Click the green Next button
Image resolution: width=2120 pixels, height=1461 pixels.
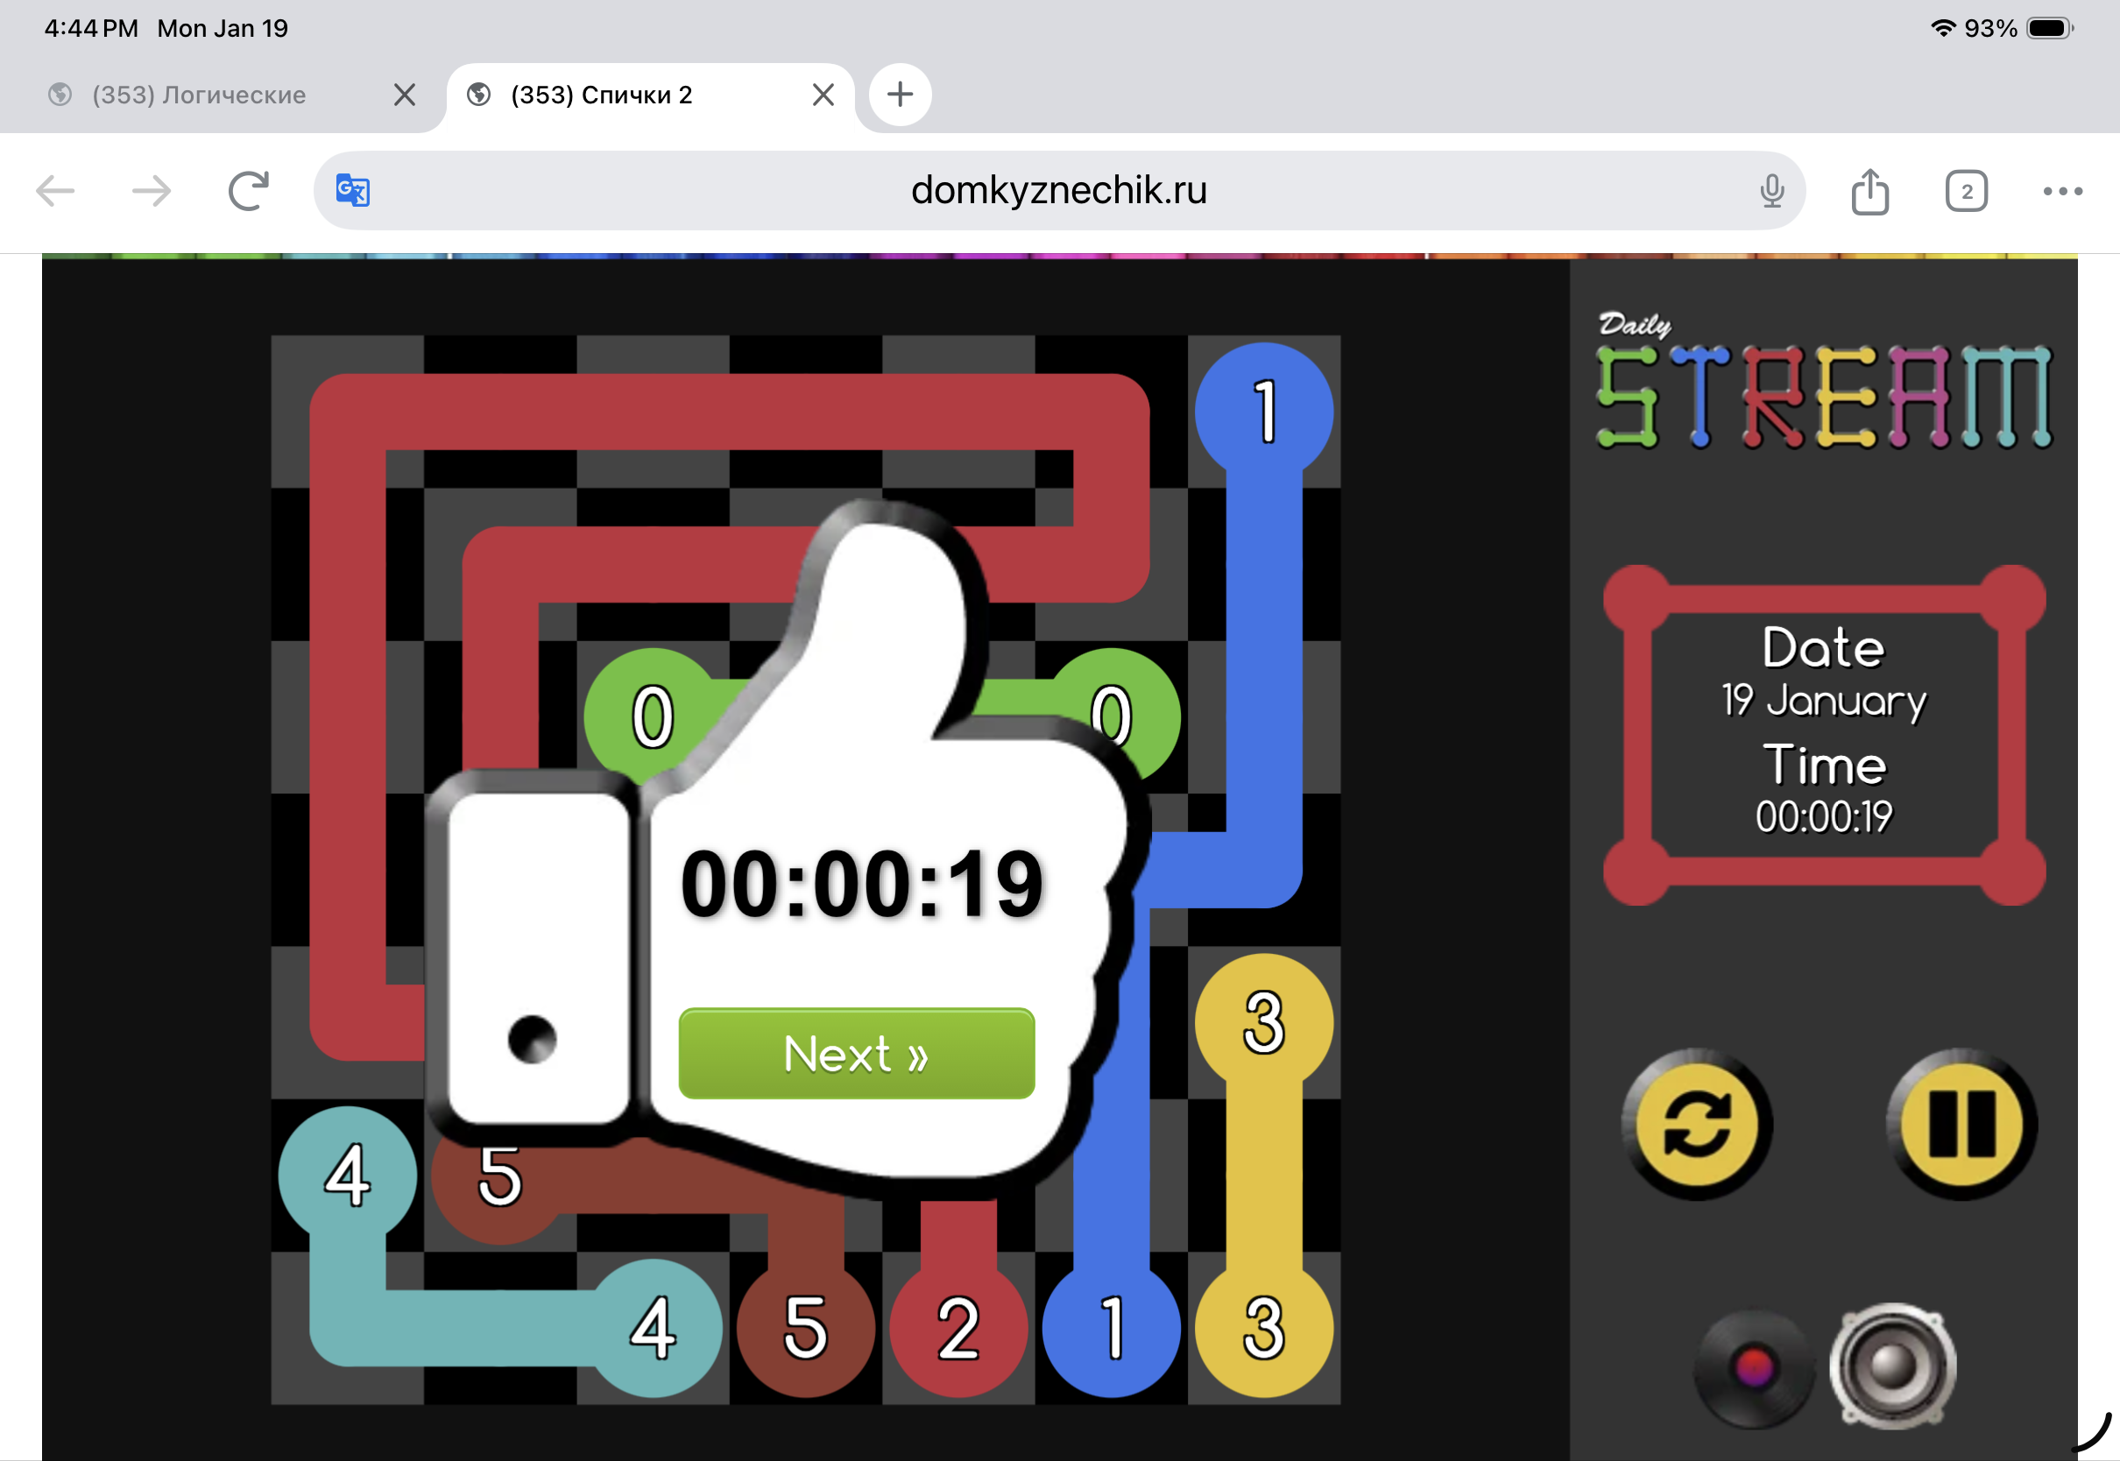point(856,1053)
